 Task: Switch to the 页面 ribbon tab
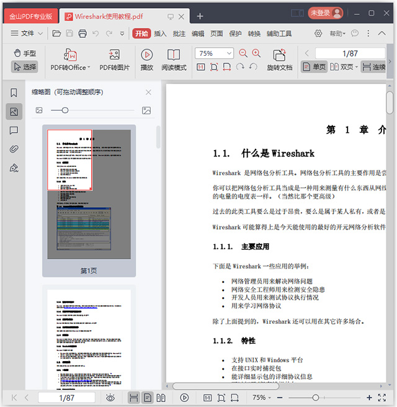(x=216, y=34)
